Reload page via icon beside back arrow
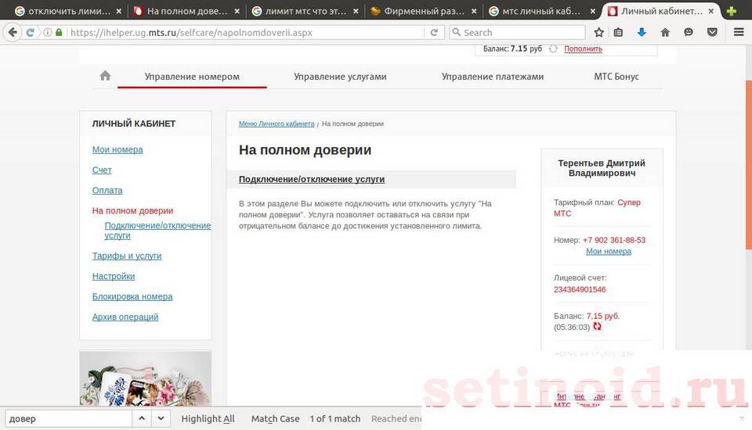Viewport: 752px width, 430px height. pos(31,32)
